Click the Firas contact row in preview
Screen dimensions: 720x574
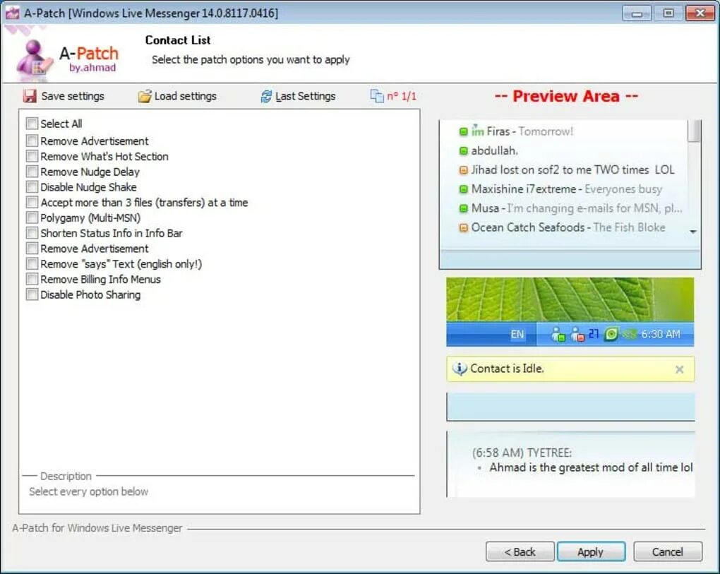pyautogui.click(x=516, y=132)
